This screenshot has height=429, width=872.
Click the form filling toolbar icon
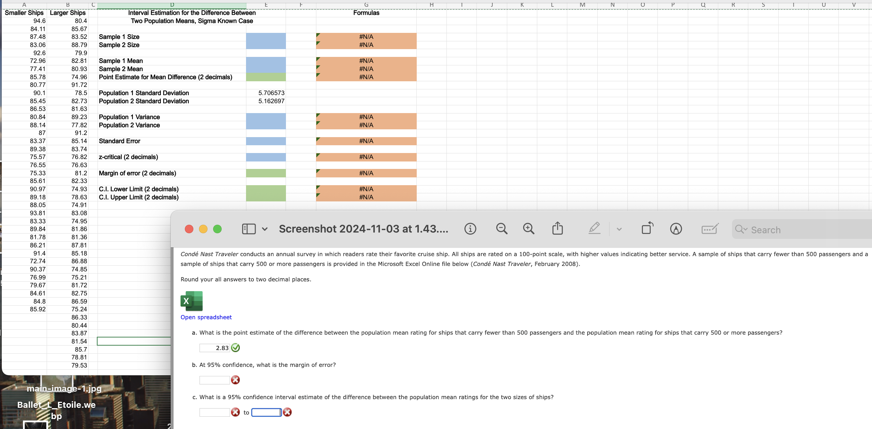710,229
